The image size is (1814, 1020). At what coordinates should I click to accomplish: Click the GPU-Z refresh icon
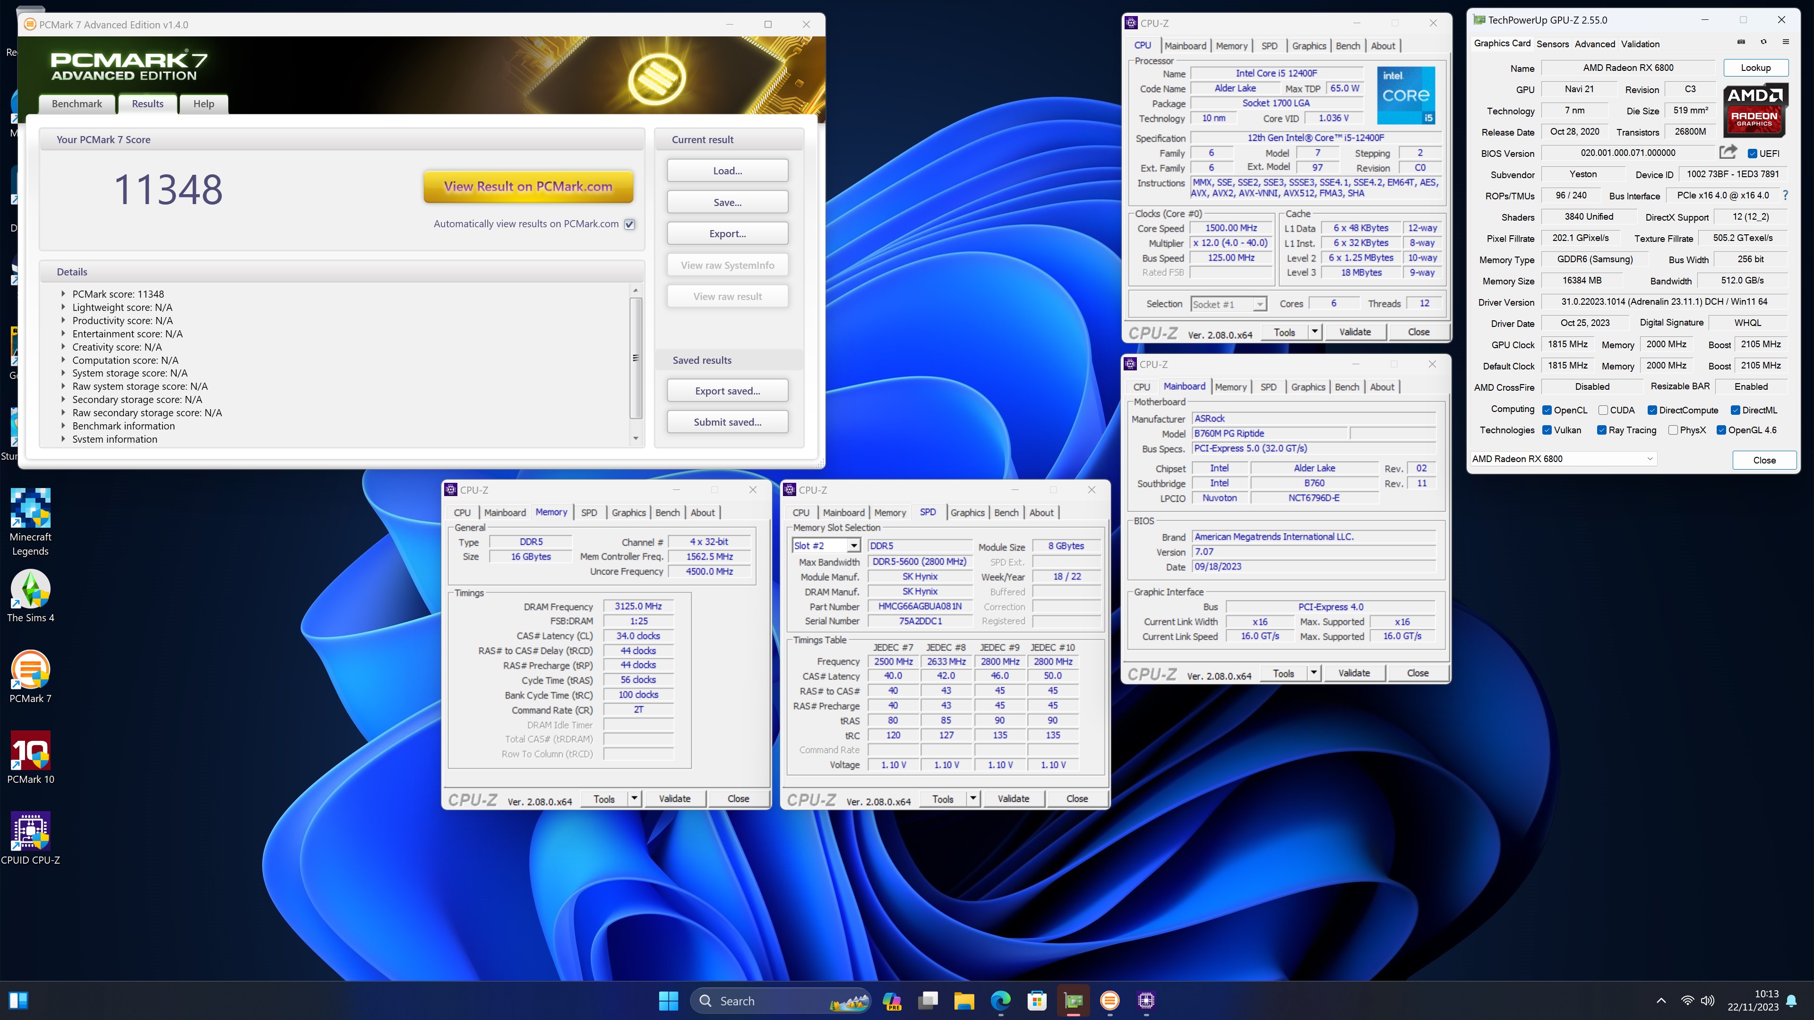pos(1763,42)
